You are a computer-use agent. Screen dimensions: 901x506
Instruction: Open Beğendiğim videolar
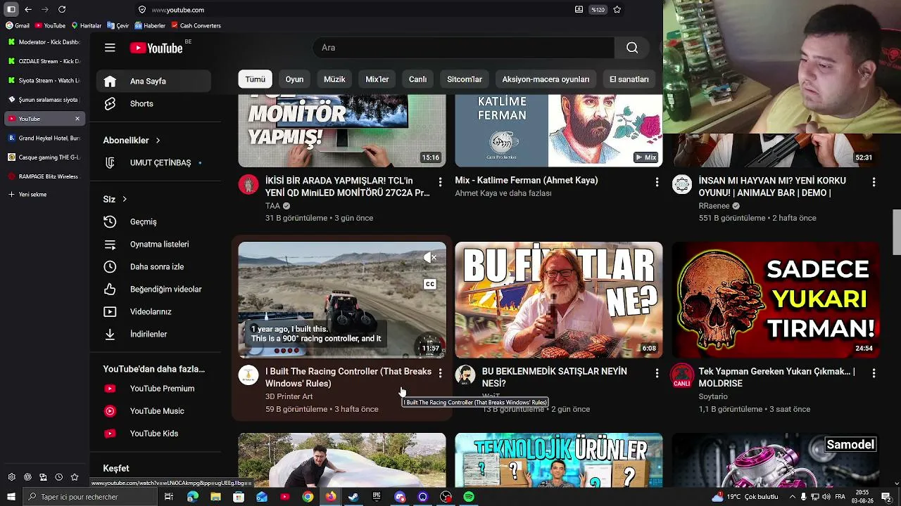(153, 289)
